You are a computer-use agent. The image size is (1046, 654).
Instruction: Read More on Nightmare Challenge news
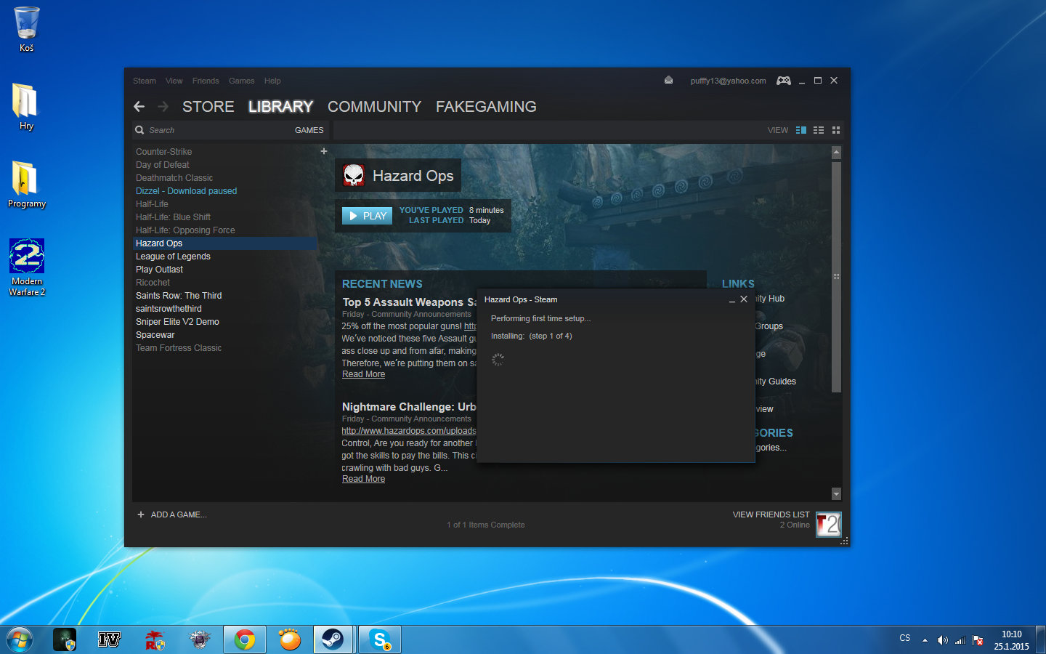(364, 479)
